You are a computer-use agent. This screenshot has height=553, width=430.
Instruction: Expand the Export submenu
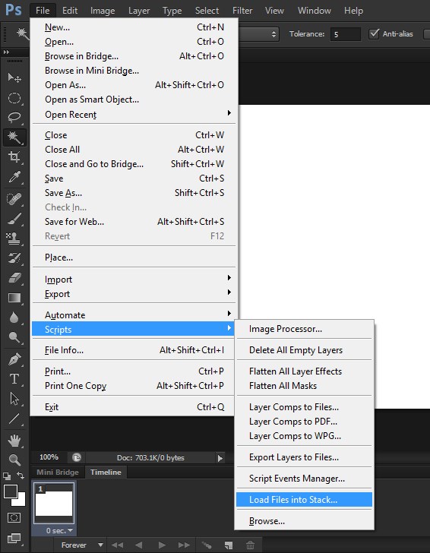point(134,294)
